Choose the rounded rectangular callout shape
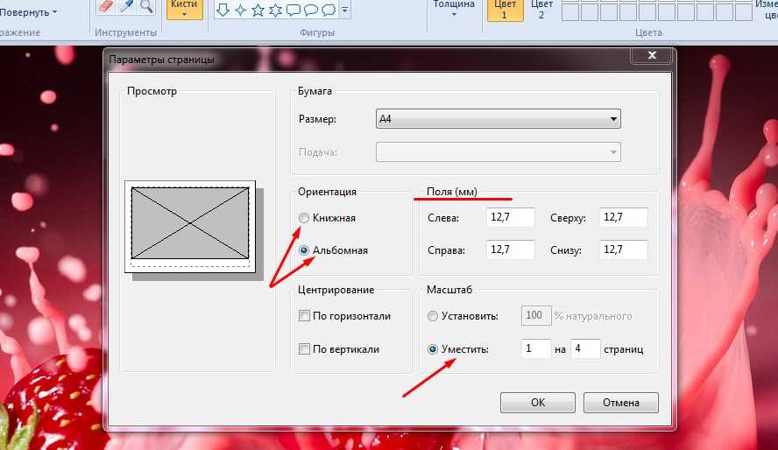Viewport: 778px width, 450px height. tap(294, 10)
